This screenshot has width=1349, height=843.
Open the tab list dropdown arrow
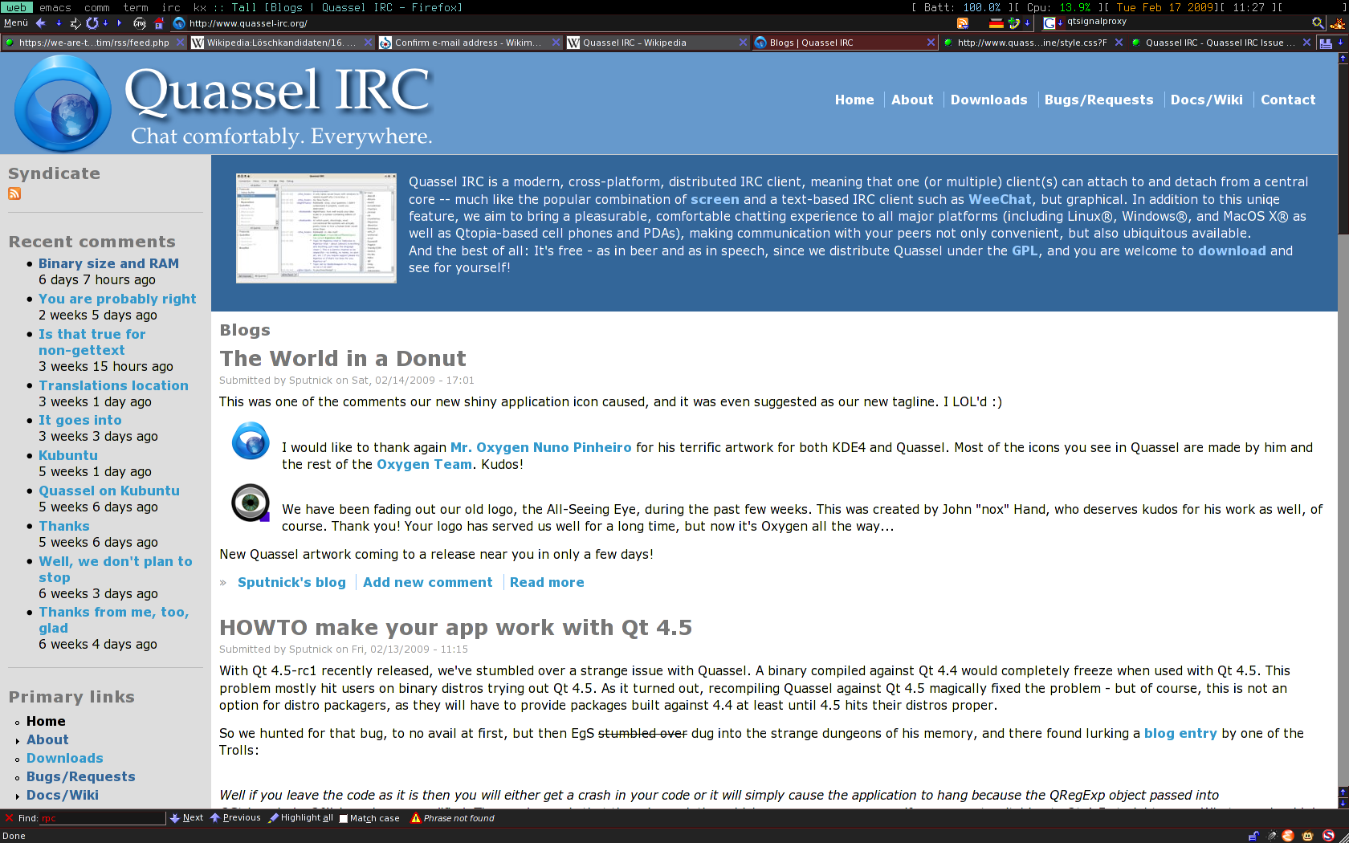coord(1341,43)
